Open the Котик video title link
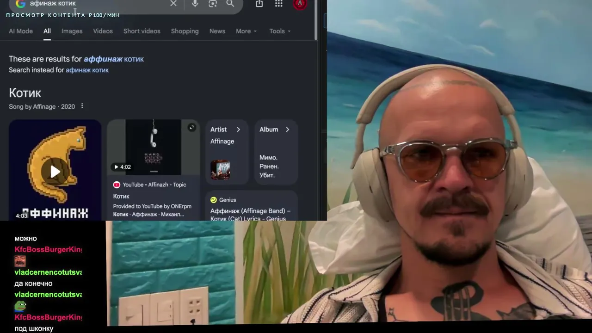 (121, 196)
